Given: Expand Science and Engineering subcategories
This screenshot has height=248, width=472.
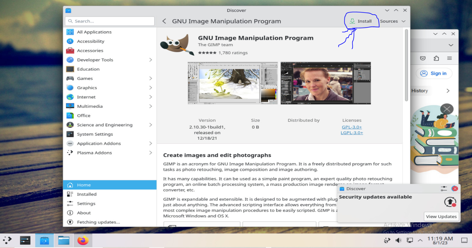Looking at the screenshot, I should point(150,125).
